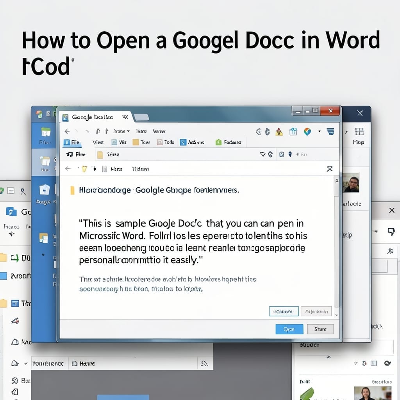Viewport: 400px width, 400px height.
Task: Click the user avatar photo in the back window
Action: click(351, 183)
